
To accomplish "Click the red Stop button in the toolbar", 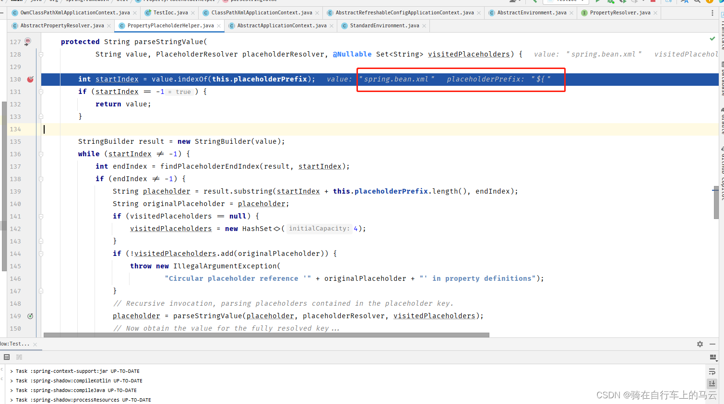I will click(x=653, y=1).
